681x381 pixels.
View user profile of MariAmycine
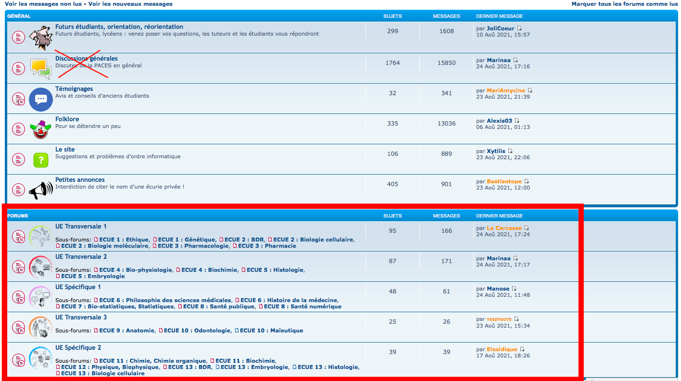coord(505,90)
